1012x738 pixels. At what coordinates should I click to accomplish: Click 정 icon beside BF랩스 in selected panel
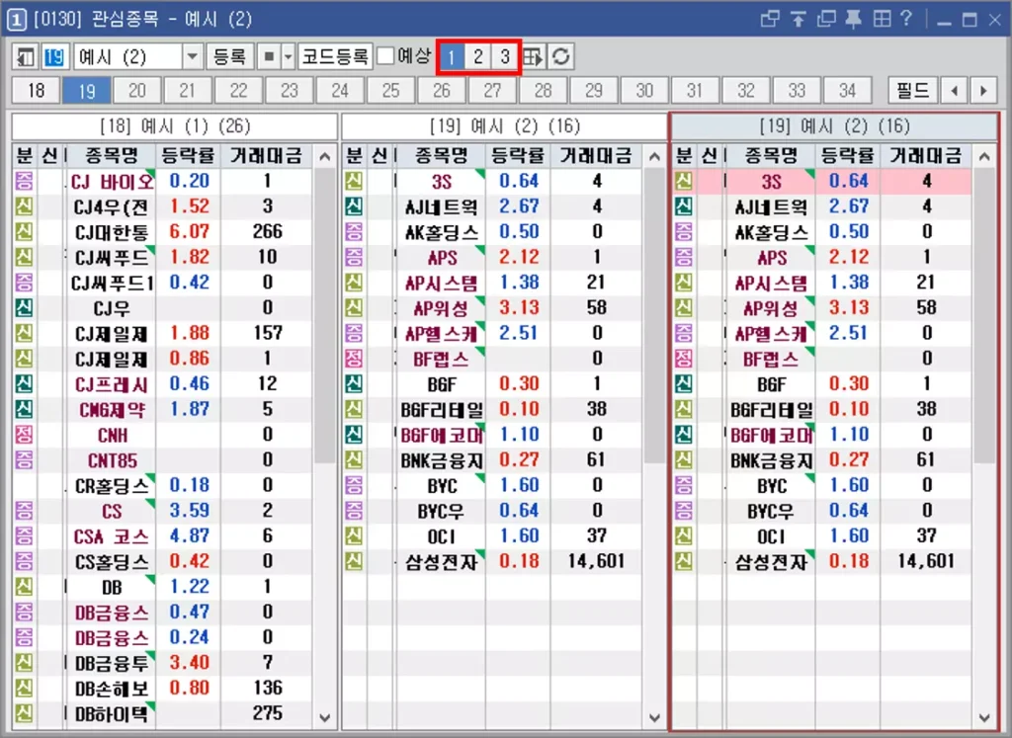684,359
